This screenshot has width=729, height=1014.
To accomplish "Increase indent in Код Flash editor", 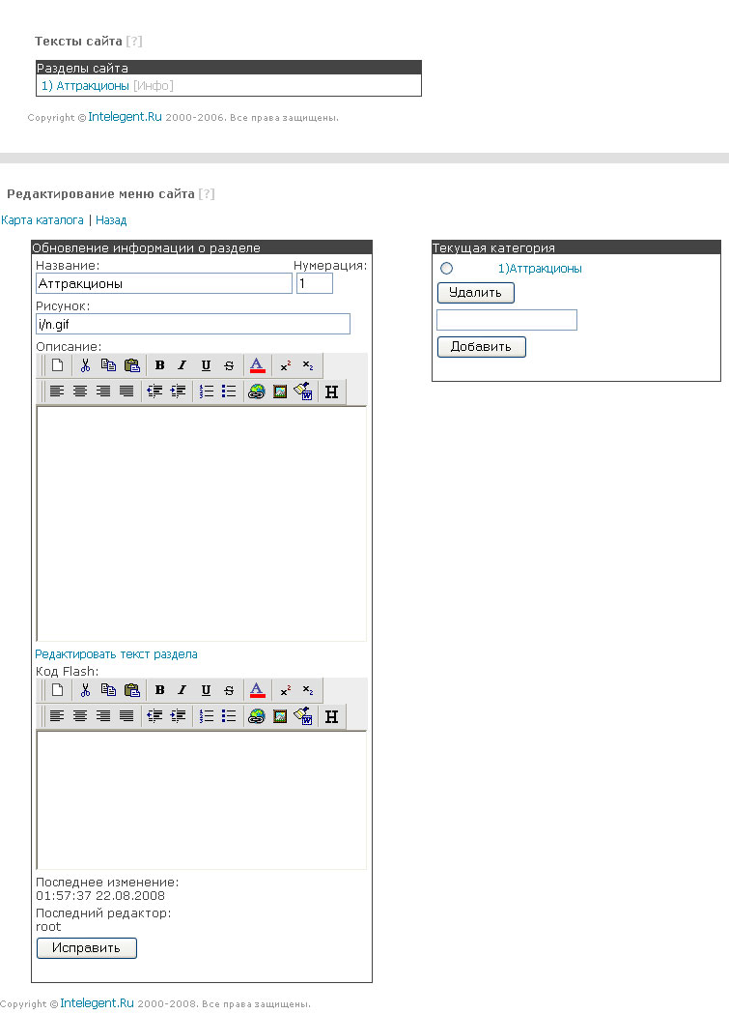I will 178,716.
